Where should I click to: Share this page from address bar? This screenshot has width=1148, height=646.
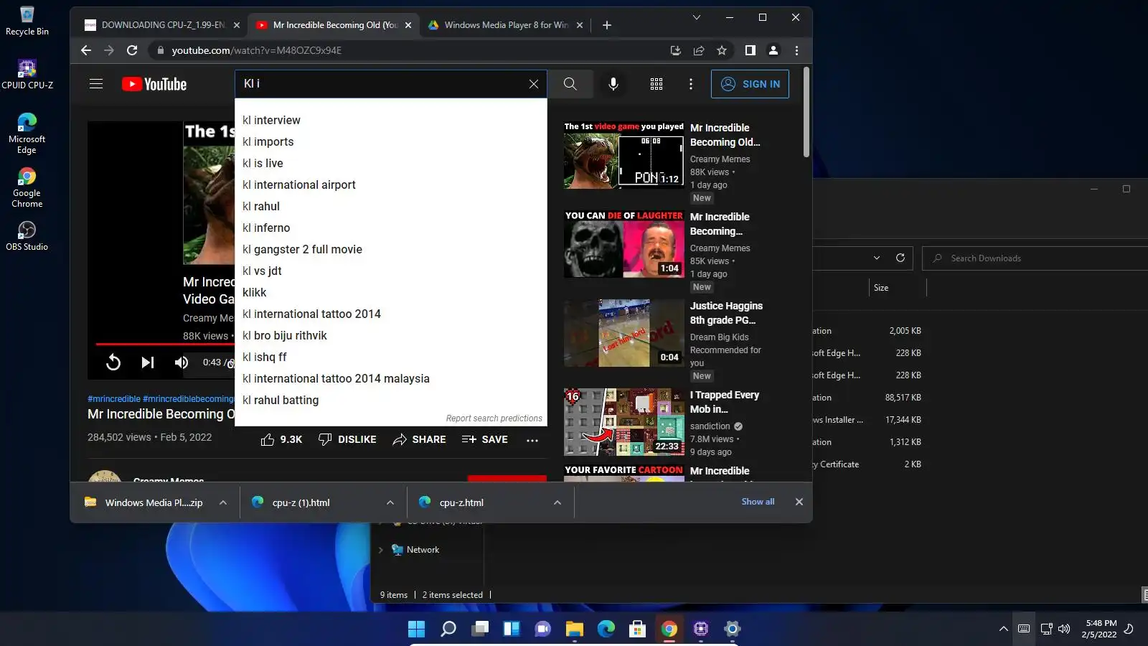[699, 50]
